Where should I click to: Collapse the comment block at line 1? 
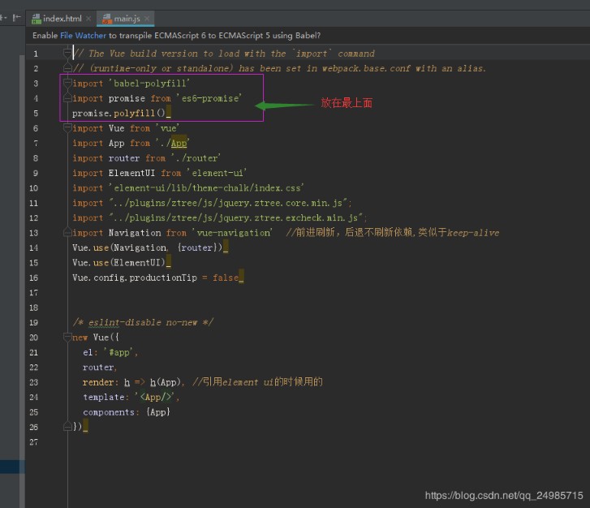(67, 54)
